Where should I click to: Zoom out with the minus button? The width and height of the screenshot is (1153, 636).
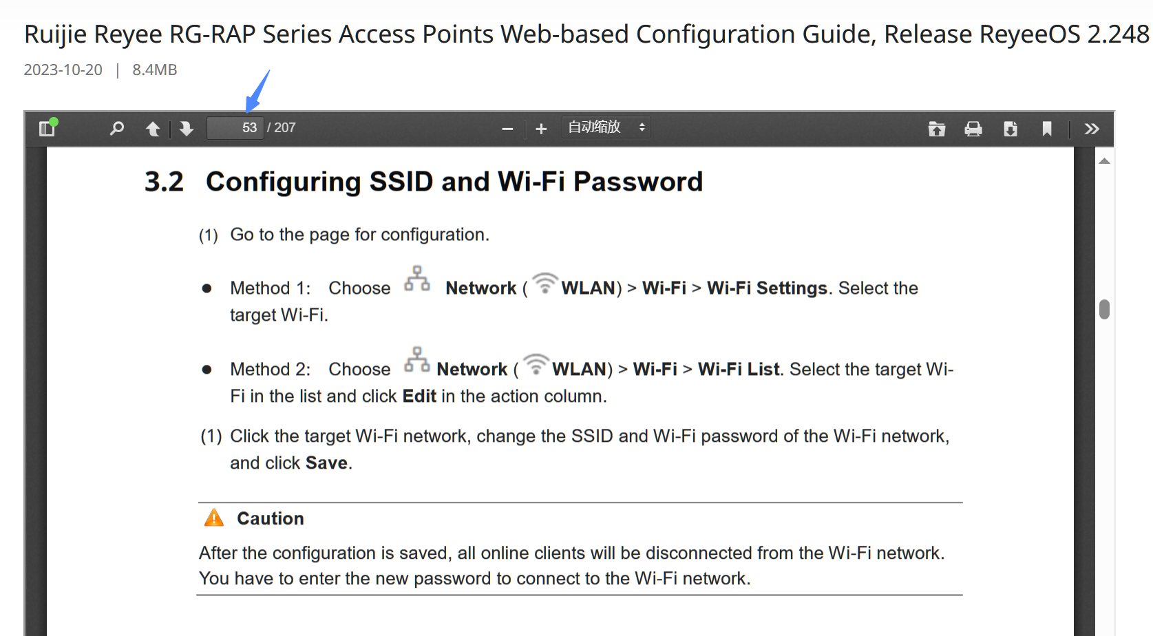507,129
